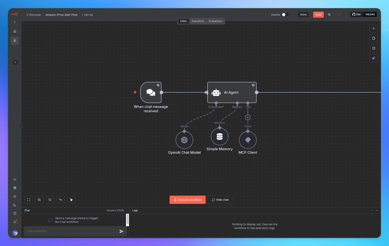Collapse the Logs panel with its chevron

[376, 210]
